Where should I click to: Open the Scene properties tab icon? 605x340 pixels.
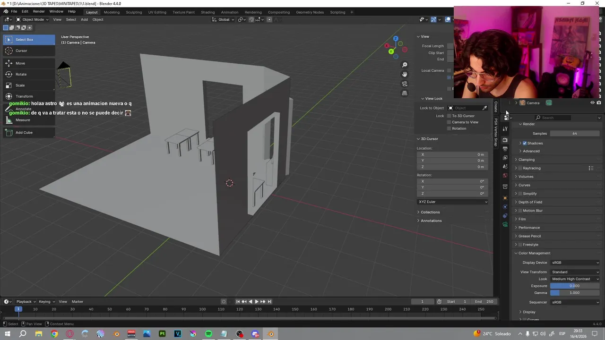point(505,167)
